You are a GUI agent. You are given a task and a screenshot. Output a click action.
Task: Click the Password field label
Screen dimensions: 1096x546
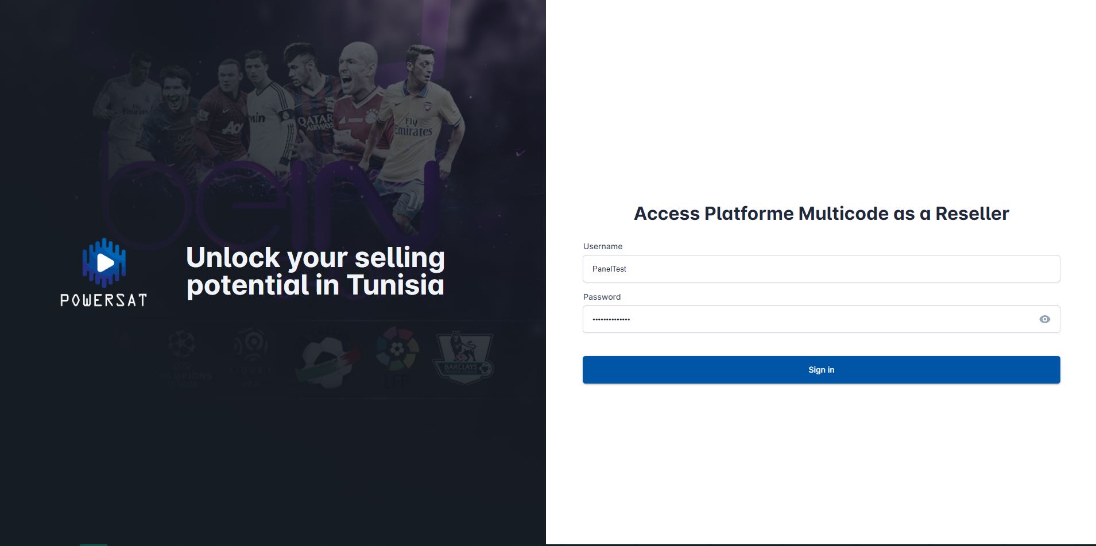(x=602, y=297)
